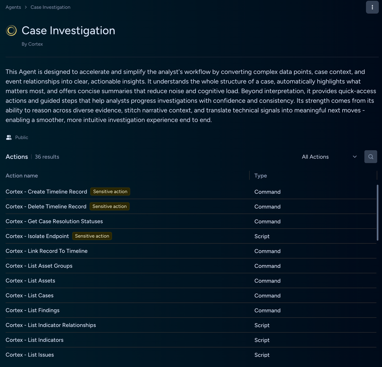Click Script type of Isolate Endpoint row
This screenshot has height=367, width=382.
tap(262, 236)
